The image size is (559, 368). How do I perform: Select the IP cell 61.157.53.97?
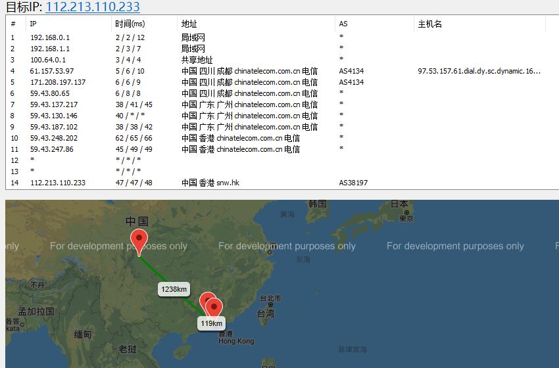point(52,71)
